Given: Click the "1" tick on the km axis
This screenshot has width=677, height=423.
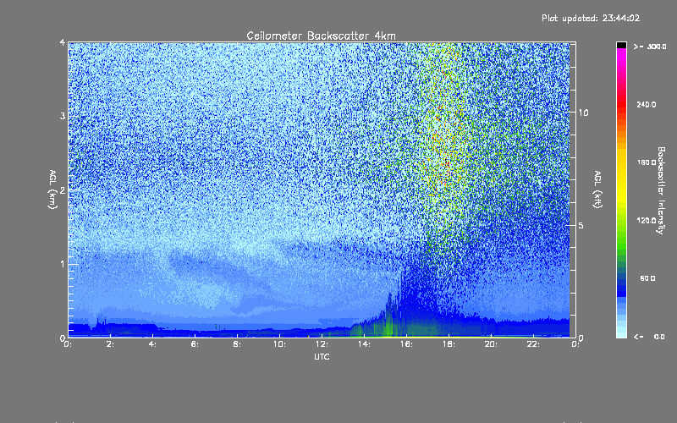Looking at the screenshot, I should coord(63,264).
